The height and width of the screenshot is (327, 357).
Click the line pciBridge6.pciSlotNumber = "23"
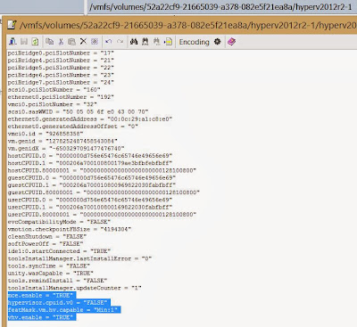click(61, 75)
